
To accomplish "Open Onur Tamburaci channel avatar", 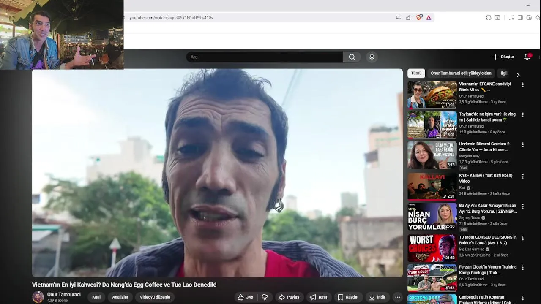I will tap(38, 297).
